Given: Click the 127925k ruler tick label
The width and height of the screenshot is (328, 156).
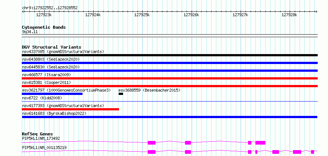Looking at the screenshot, I should (x=142, y=15).
